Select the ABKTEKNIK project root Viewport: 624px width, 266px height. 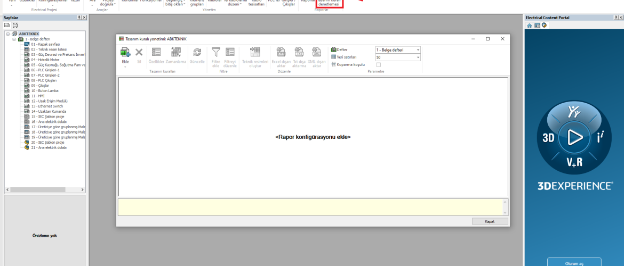point(29,34)
